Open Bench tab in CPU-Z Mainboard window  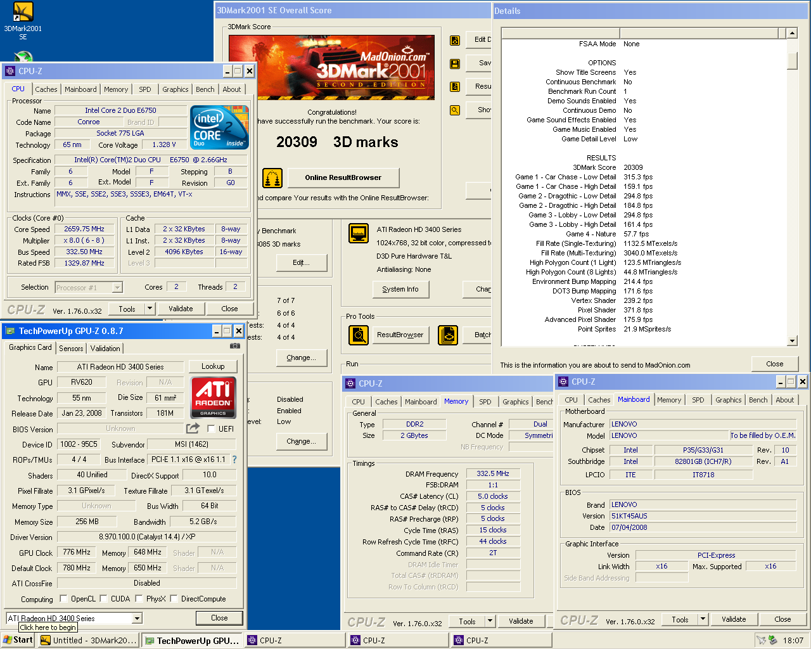click(758, 400)
